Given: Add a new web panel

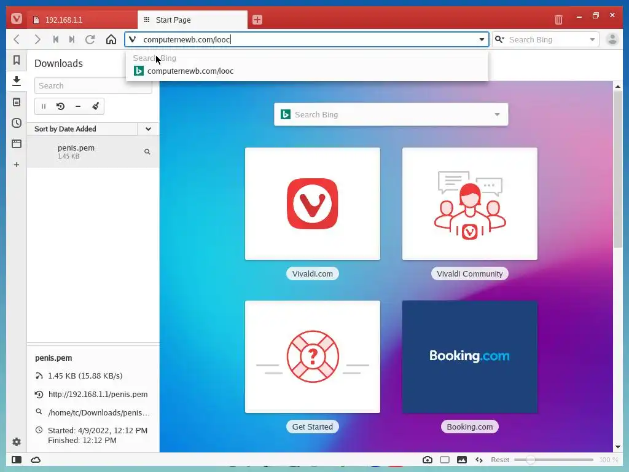Looking at the screenshot, I should coord(17,165).
